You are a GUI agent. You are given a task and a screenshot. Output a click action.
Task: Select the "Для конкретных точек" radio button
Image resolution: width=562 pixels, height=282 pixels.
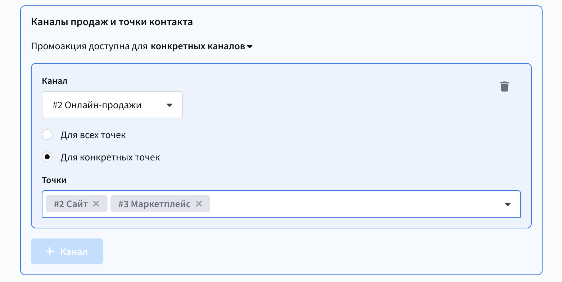(47, 157)
